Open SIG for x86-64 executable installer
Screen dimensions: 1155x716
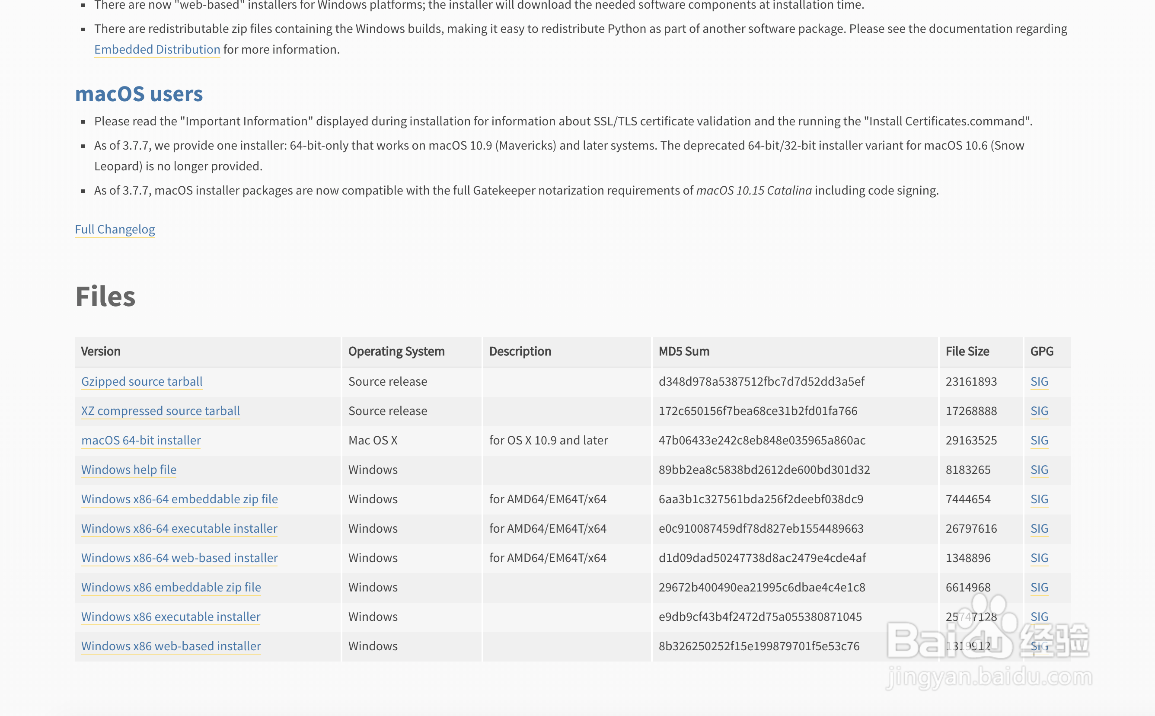[x=1039, y=528]
